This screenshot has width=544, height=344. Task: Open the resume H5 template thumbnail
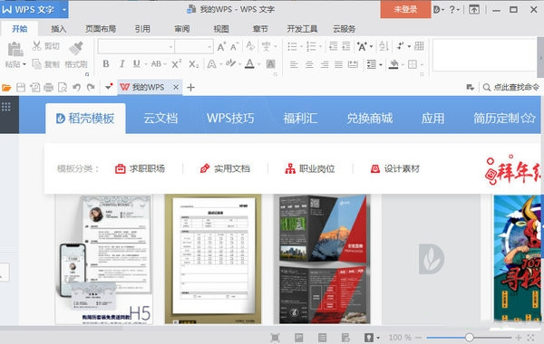click(x=103, y=260)
